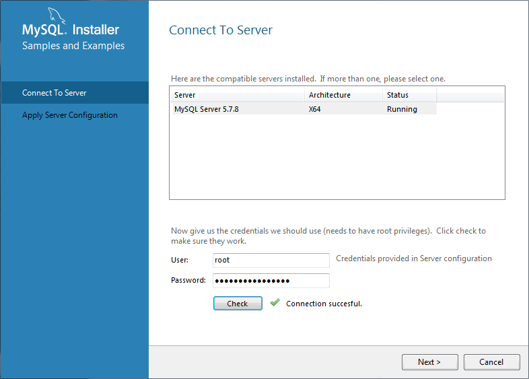529x379 pixels.
Task: Sort by the Server column header
Action: coord(238,95)
